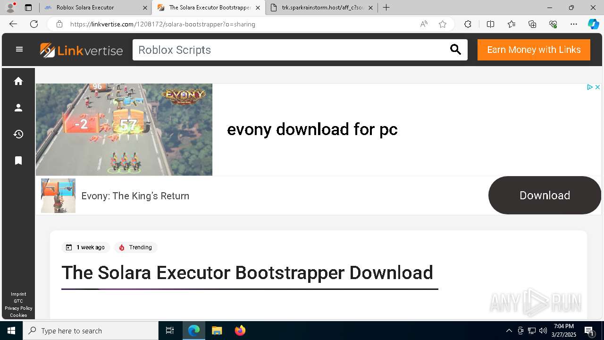The image size is (604, 340).
Task: Open the Linkvertise hamburger menu
Action: coord(19,49)
